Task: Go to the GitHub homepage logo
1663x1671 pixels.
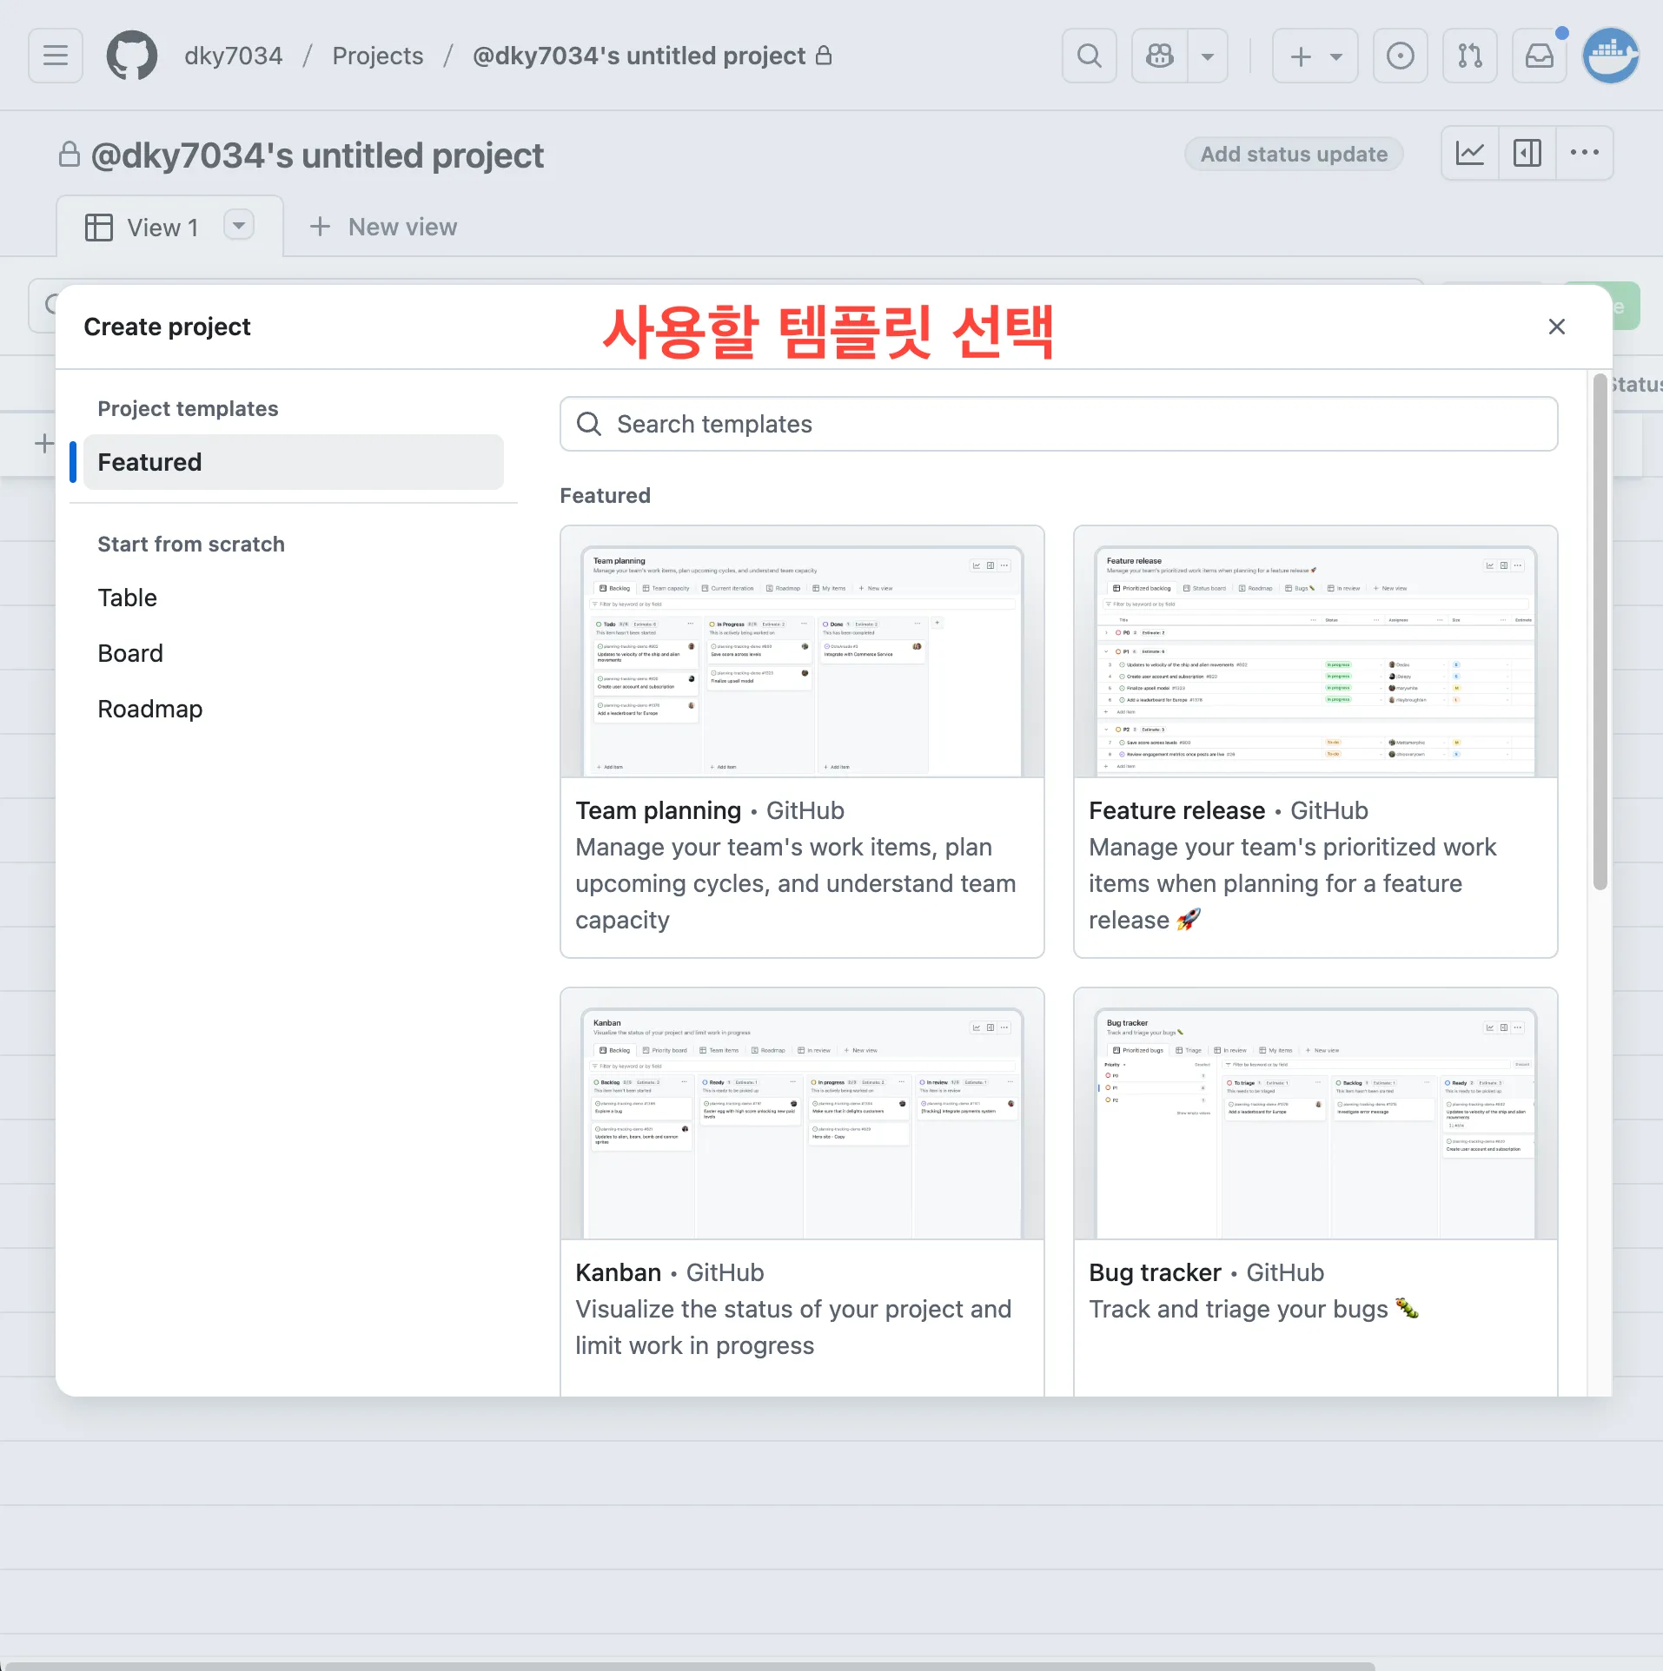Action: [x=132, y=56]
